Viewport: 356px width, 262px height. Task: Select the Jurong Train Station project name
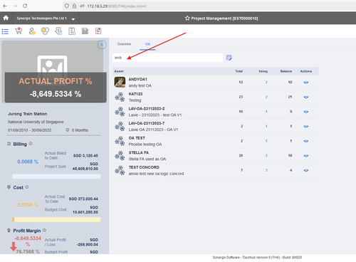28,114
